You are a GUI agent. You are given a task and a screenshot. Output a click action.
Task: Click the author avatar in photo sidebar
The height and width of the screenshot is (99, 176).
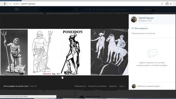[x=134, y=19]
